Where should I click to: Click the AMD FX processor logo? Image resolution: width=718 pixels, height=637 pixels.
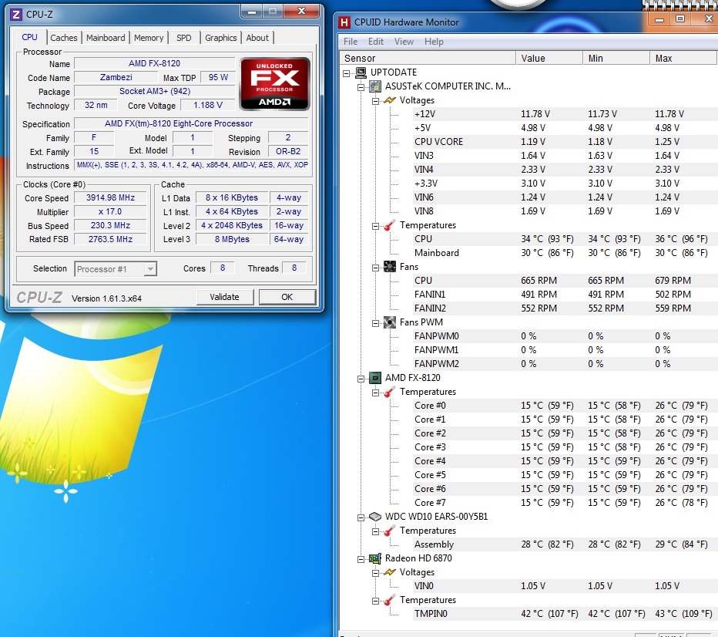(275, 84)
